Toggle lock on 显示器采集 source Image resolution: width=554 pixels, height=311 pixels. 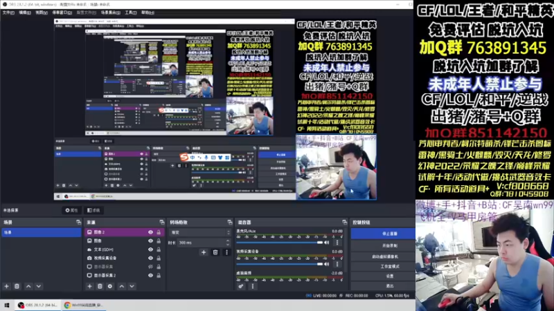(159, 267)
